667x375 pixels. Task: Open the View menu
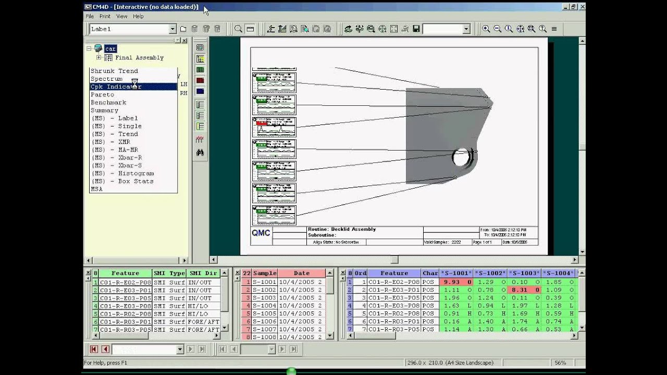(x=122, y=16)
